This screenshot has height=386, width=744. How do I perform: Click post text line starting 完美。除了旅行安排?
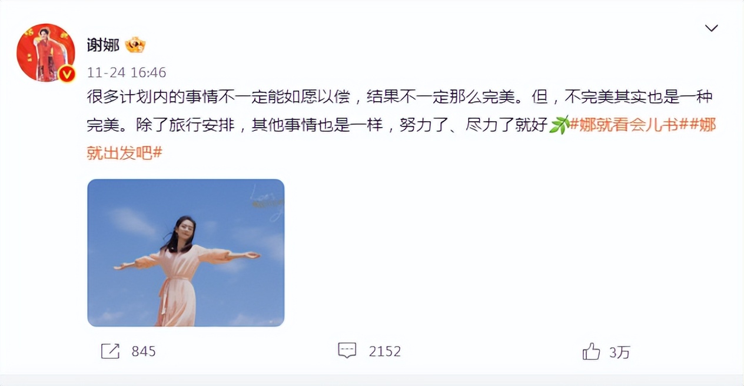click(318, 125)
